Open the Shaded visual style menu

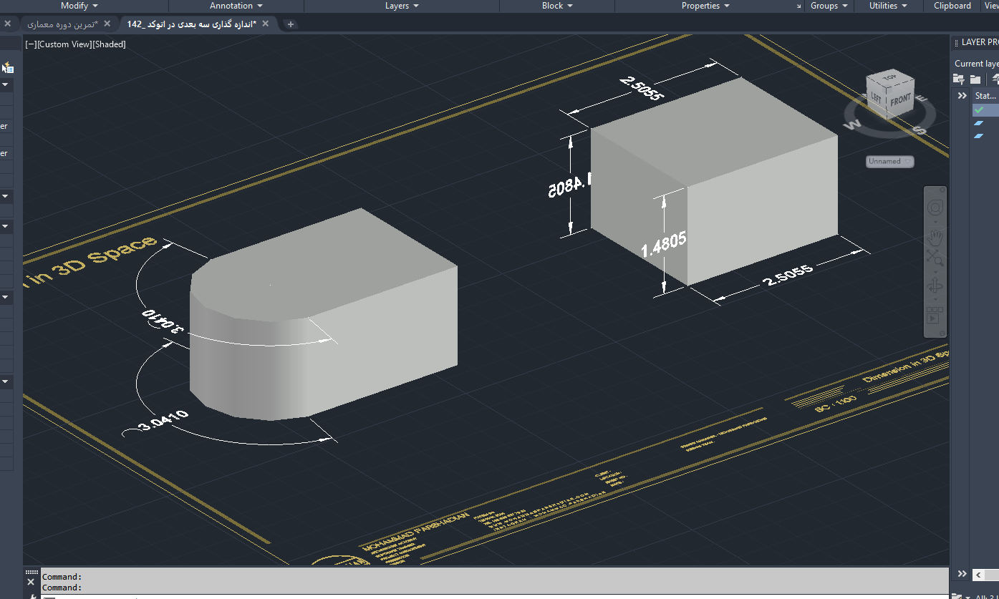(109, 44)
